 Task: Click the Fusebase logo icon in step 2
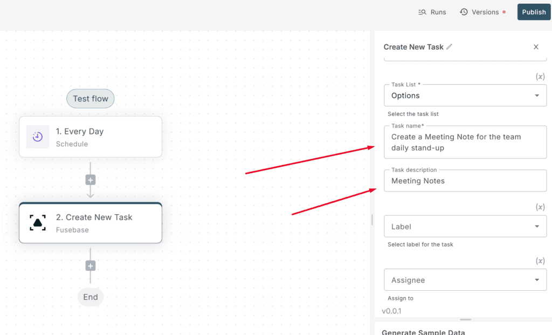pyautogui.click(x=38, y=223)
